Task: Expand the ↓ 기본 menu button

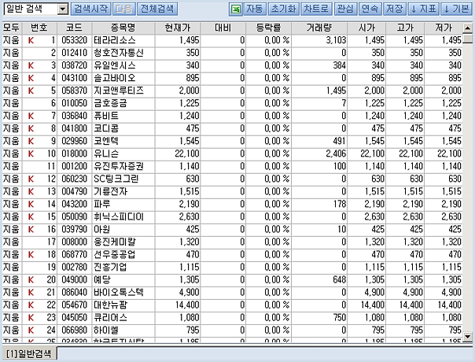Action: tap(457, 9)
